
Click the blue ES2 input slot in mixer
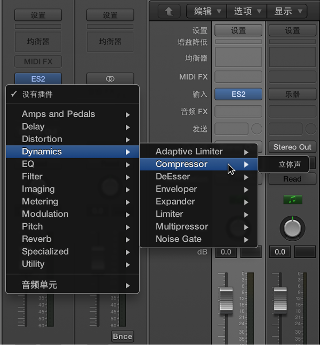(238, 94)
